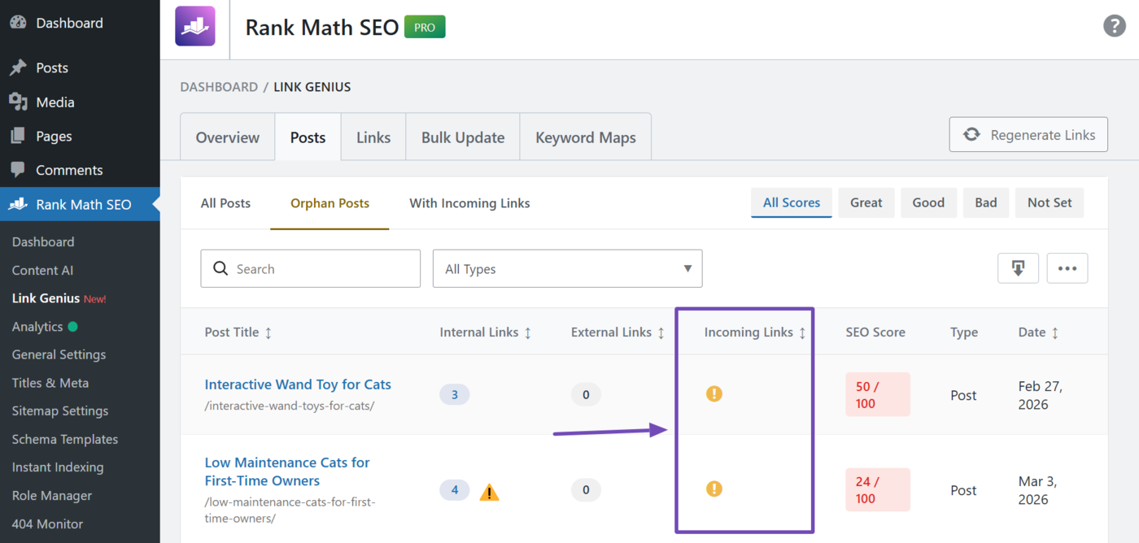Image resolution: width=1139 pixels, height=543 pixels.
Task: Open Titles & Meta settings
Action: coord(50,383)
